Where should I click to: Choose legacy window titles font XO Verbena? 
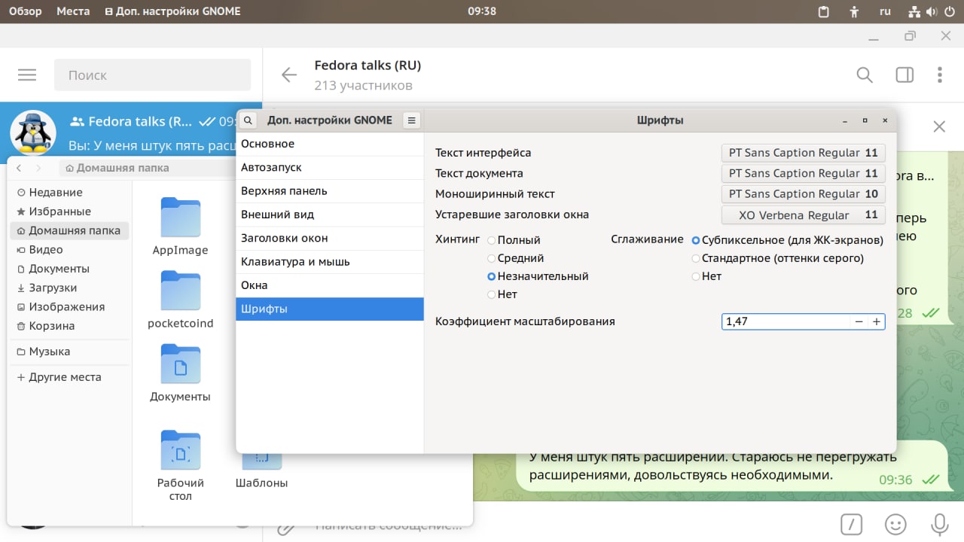pos(803,215)
